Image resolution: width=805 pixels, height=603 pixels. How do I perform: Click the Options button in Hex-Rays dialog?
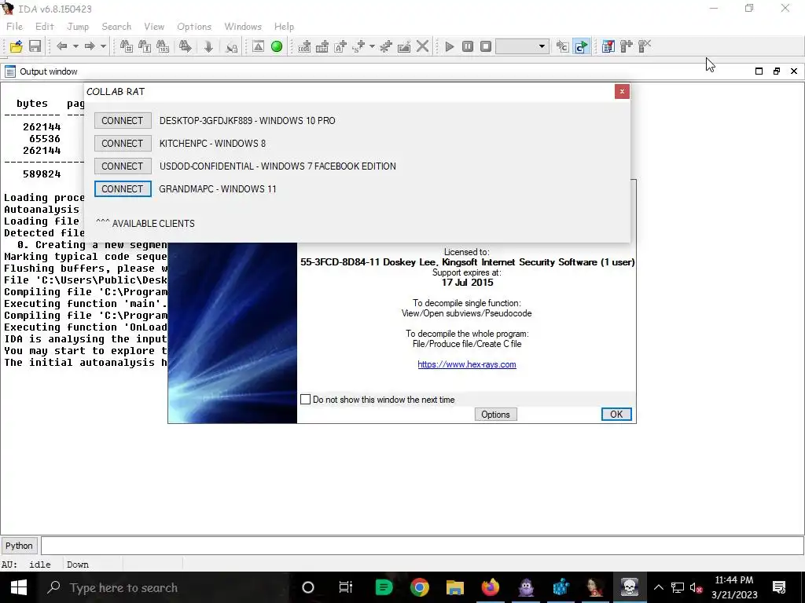click(495, 415)
